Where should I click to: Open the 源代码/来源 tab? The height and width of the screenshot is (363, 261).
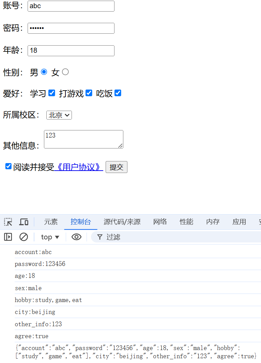pyautogui.click(x=122, y=222)
